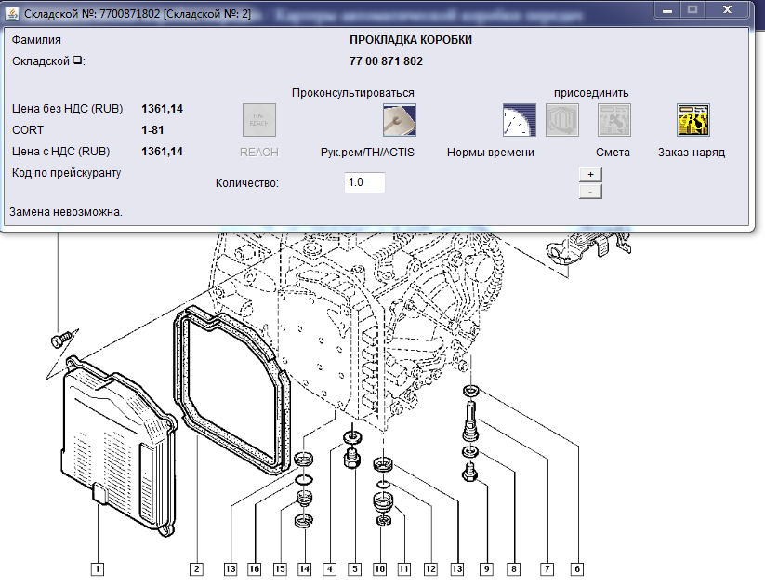Select part callout number 11
Viewport: 765px width, 587px height.
[x=404, y=569]
